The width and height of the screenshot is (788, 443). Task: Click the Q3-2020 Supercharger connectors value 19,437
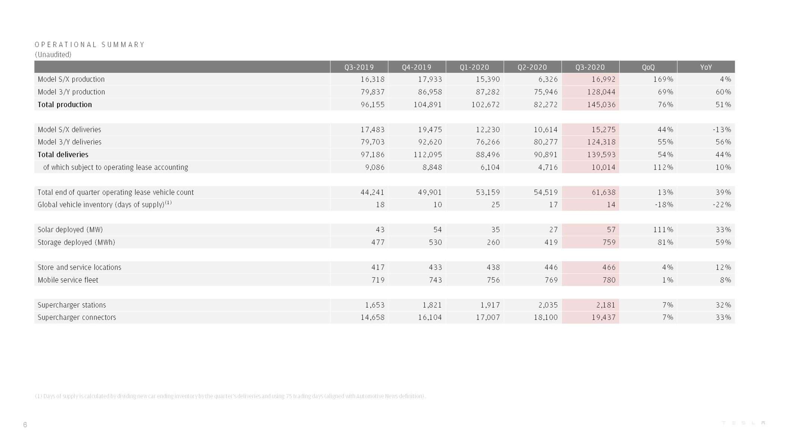pos(604,317)
